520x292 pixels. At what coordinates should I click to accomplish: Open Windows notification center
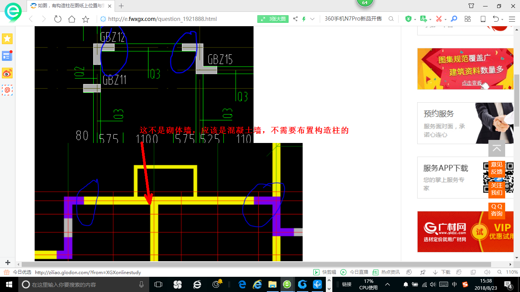tap(509, 284)
